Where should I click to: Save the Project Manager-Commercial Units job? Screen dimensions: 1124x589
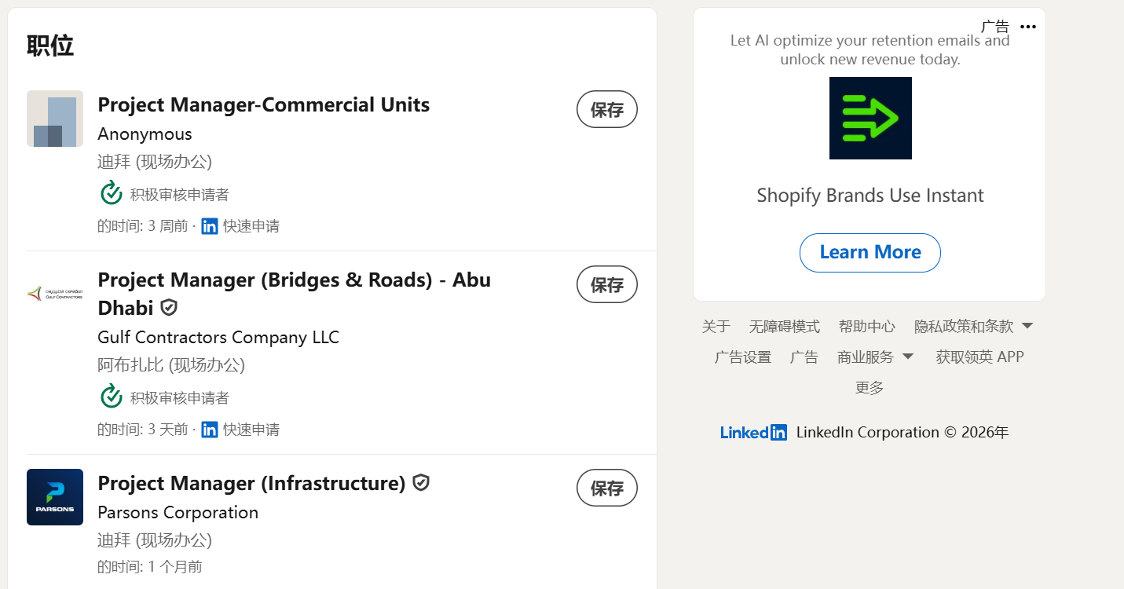(607, 109)
